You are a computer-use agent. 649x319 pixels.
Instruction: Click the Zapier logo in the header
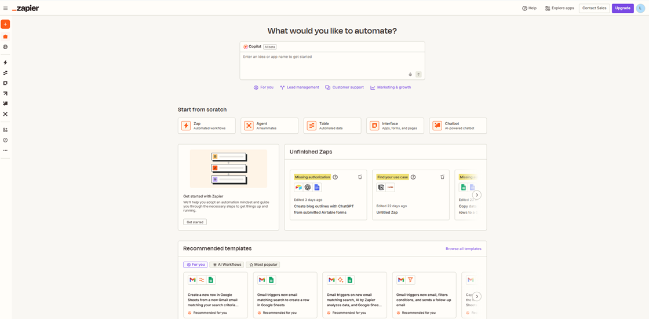click(x=25, y=8)
